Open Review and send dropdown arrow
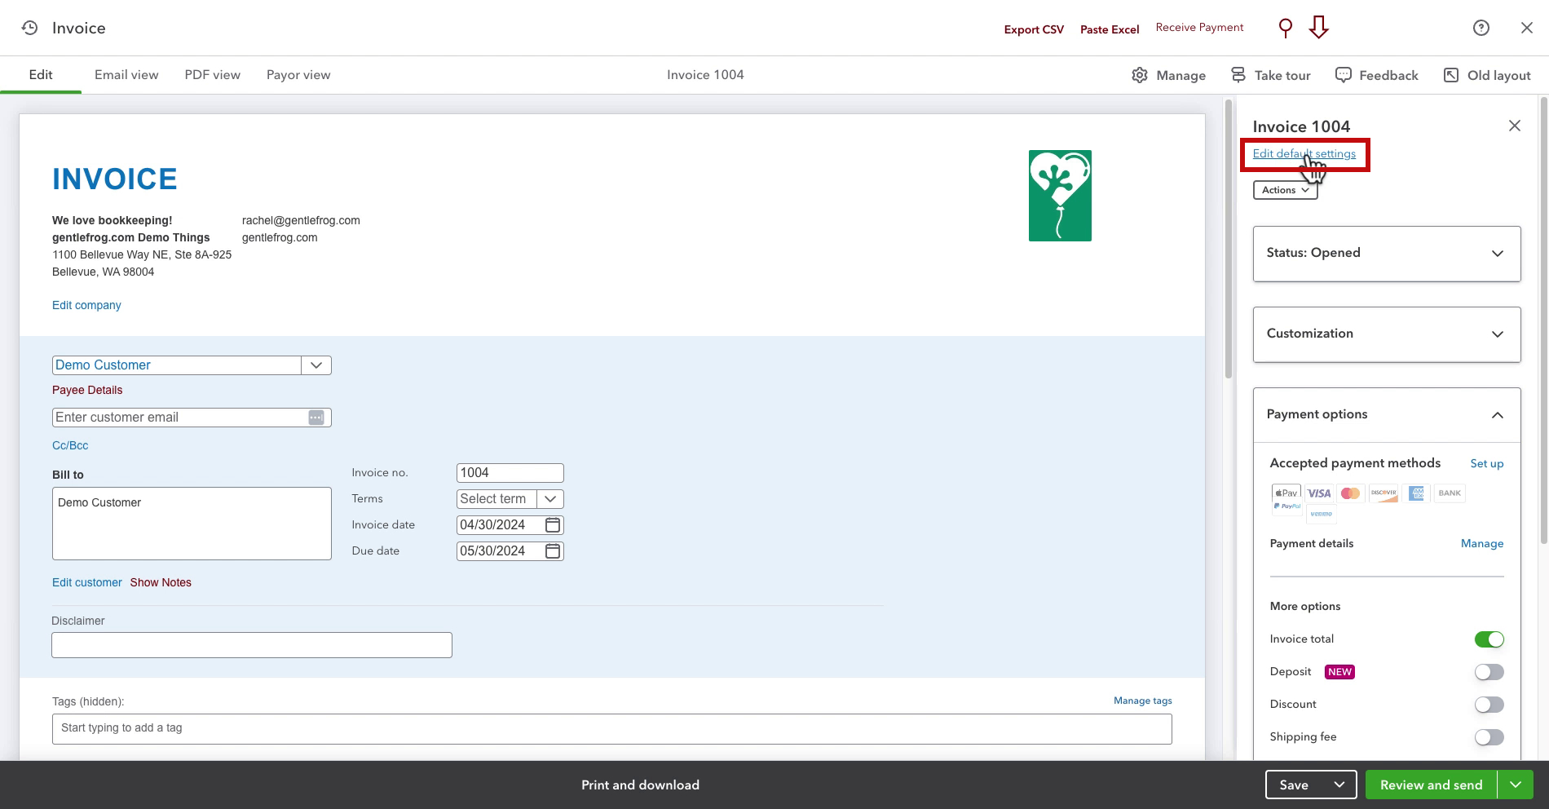Viewport: 1549px width, 809px height. click(x=1516, y=785)
